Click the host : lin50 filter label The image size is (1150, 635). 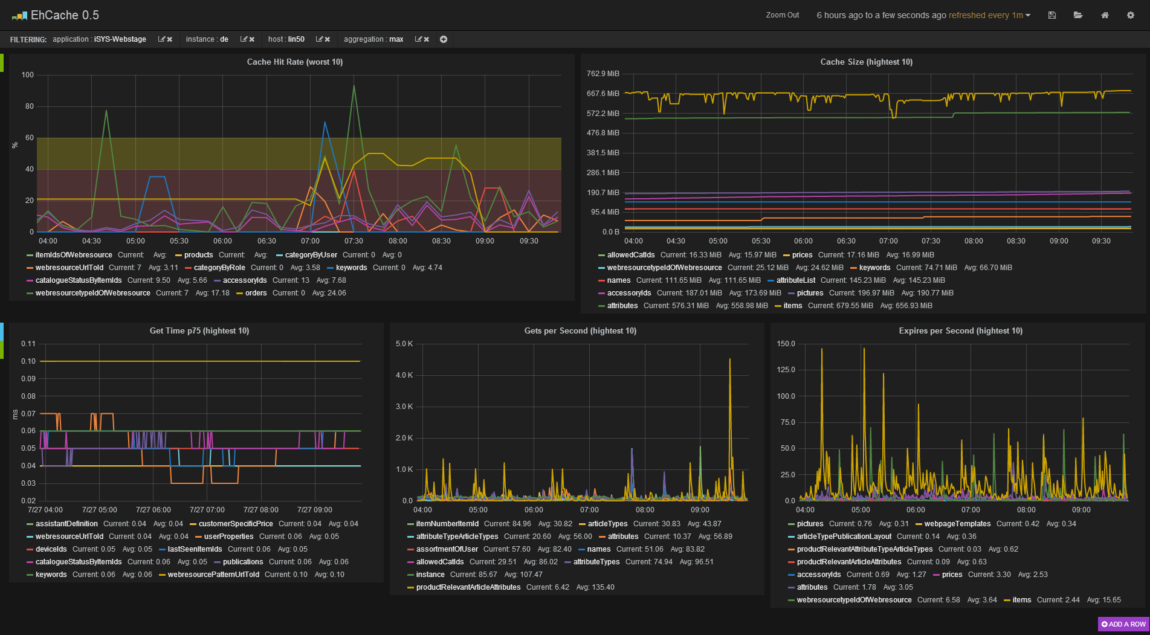pos(286,39)
